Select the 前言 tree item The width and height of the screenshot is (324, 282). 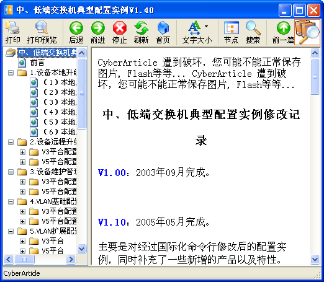coord(37,63)
